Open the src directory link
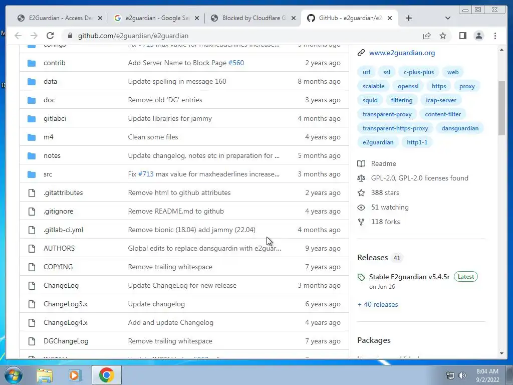513x385 pixels. tap(48, 174)
